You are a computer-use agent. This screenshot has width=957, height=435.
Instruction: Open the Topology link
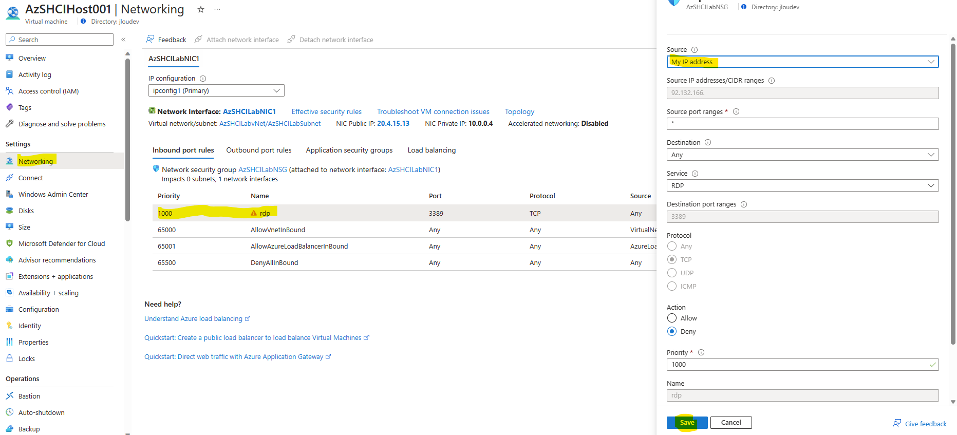[x=519, y=111]
